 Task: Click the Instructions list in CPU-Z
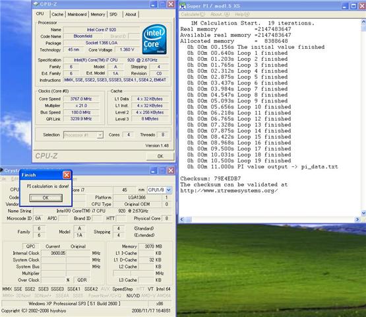(115, 80)
